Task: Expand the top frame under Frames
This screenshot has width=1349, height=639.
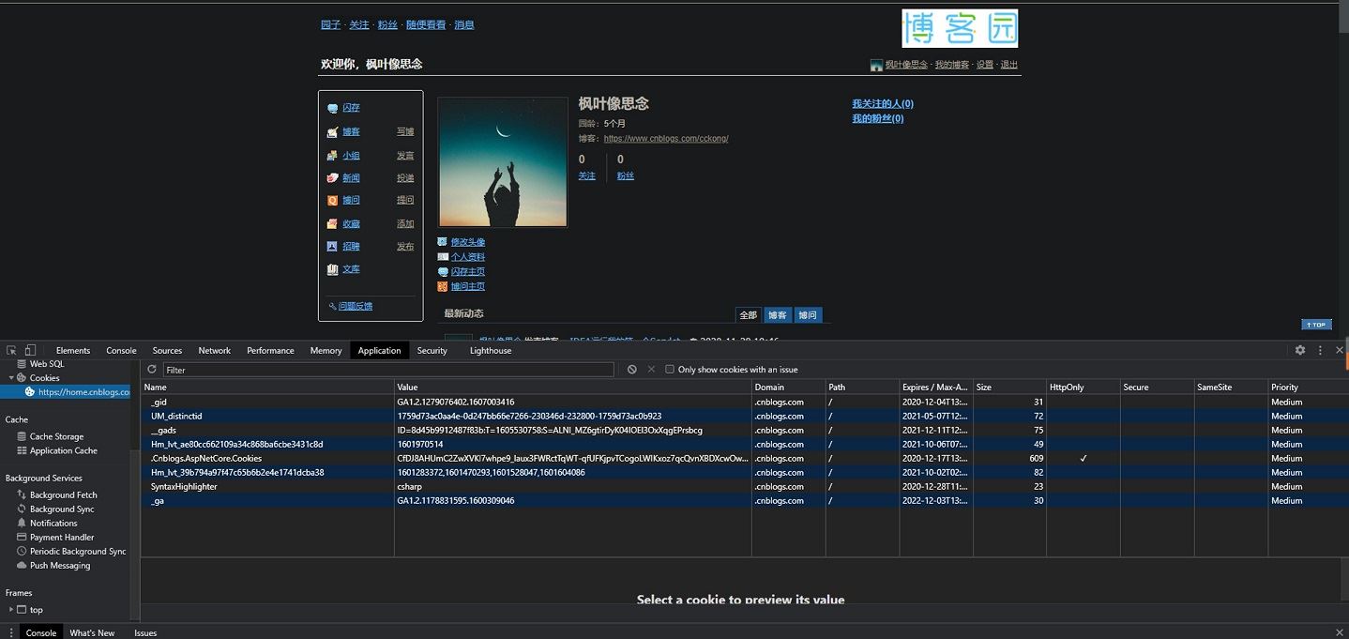Action: (11, 609)
